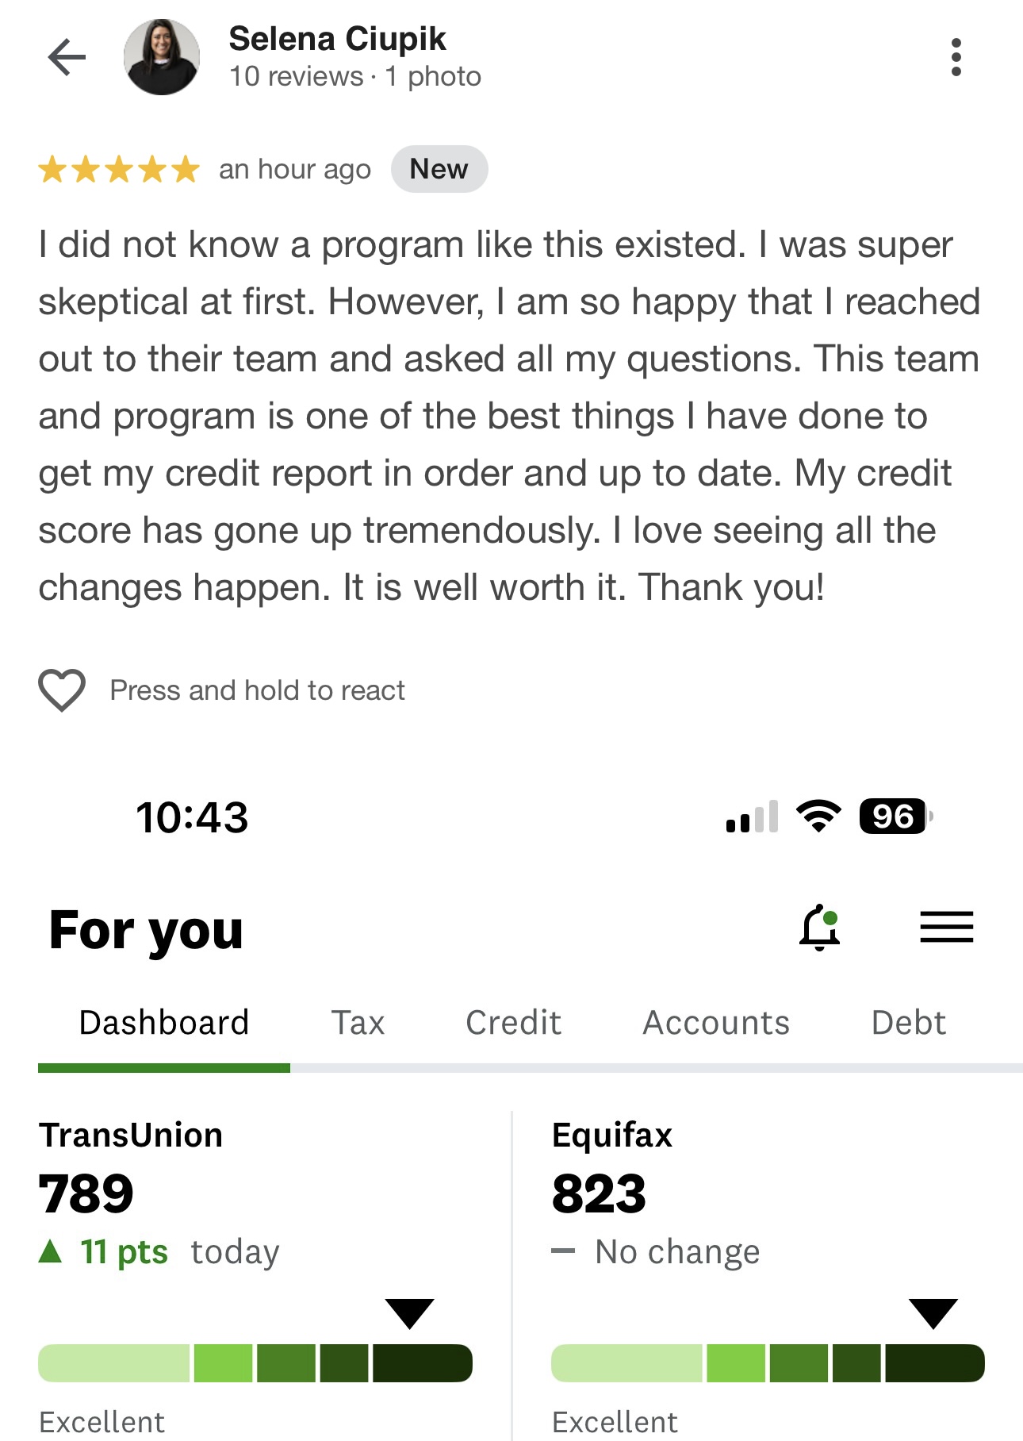Tap the battery 96 indicator
The width and height of the screenshot is (1023, 1441).
point(895,816)
